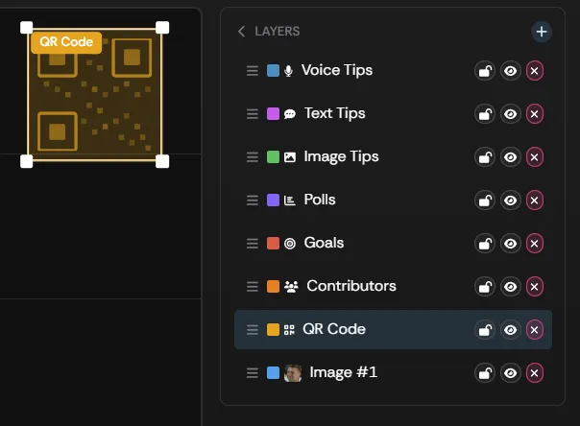Add a new layer with the plus button

tap(542, 32)
